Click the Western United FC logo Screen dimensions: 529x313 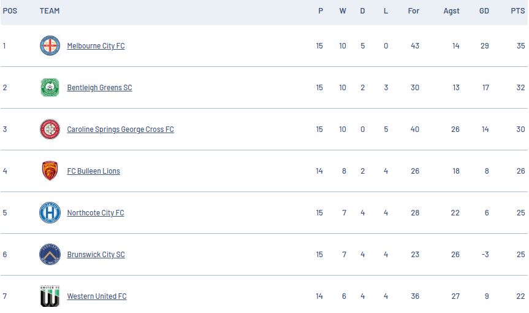(x=50, y=296)
